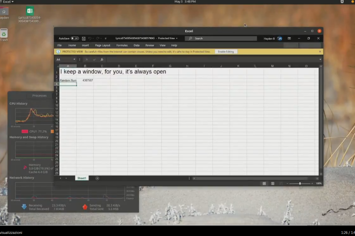Switch to Page Layout view in status bar
The width and height of the screenshot is (355, 236).
pyautogui.click(x=273, y=184)
